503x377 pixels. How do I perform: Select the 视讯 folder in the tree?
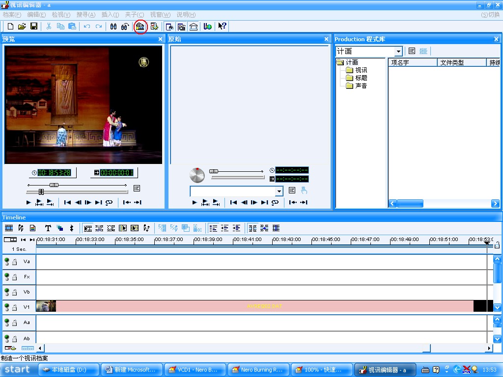361,70
